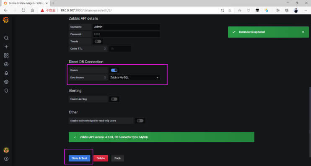Open the Dashboards grid icon
Image resolution: width=311 pixels, height=166 pixels.
point(6,55)
